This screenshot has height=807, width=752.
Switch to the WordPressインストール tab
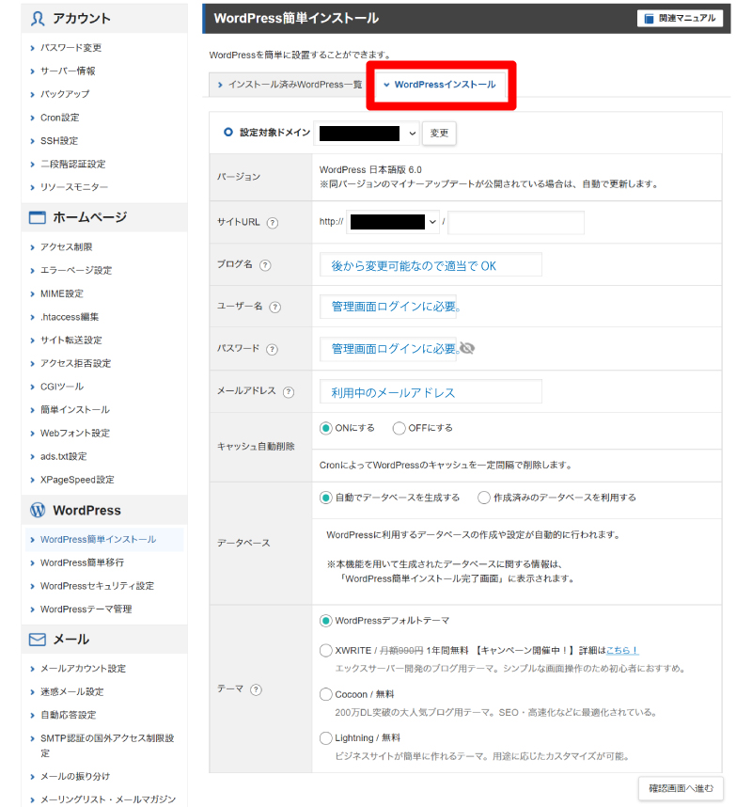point(441,85)
